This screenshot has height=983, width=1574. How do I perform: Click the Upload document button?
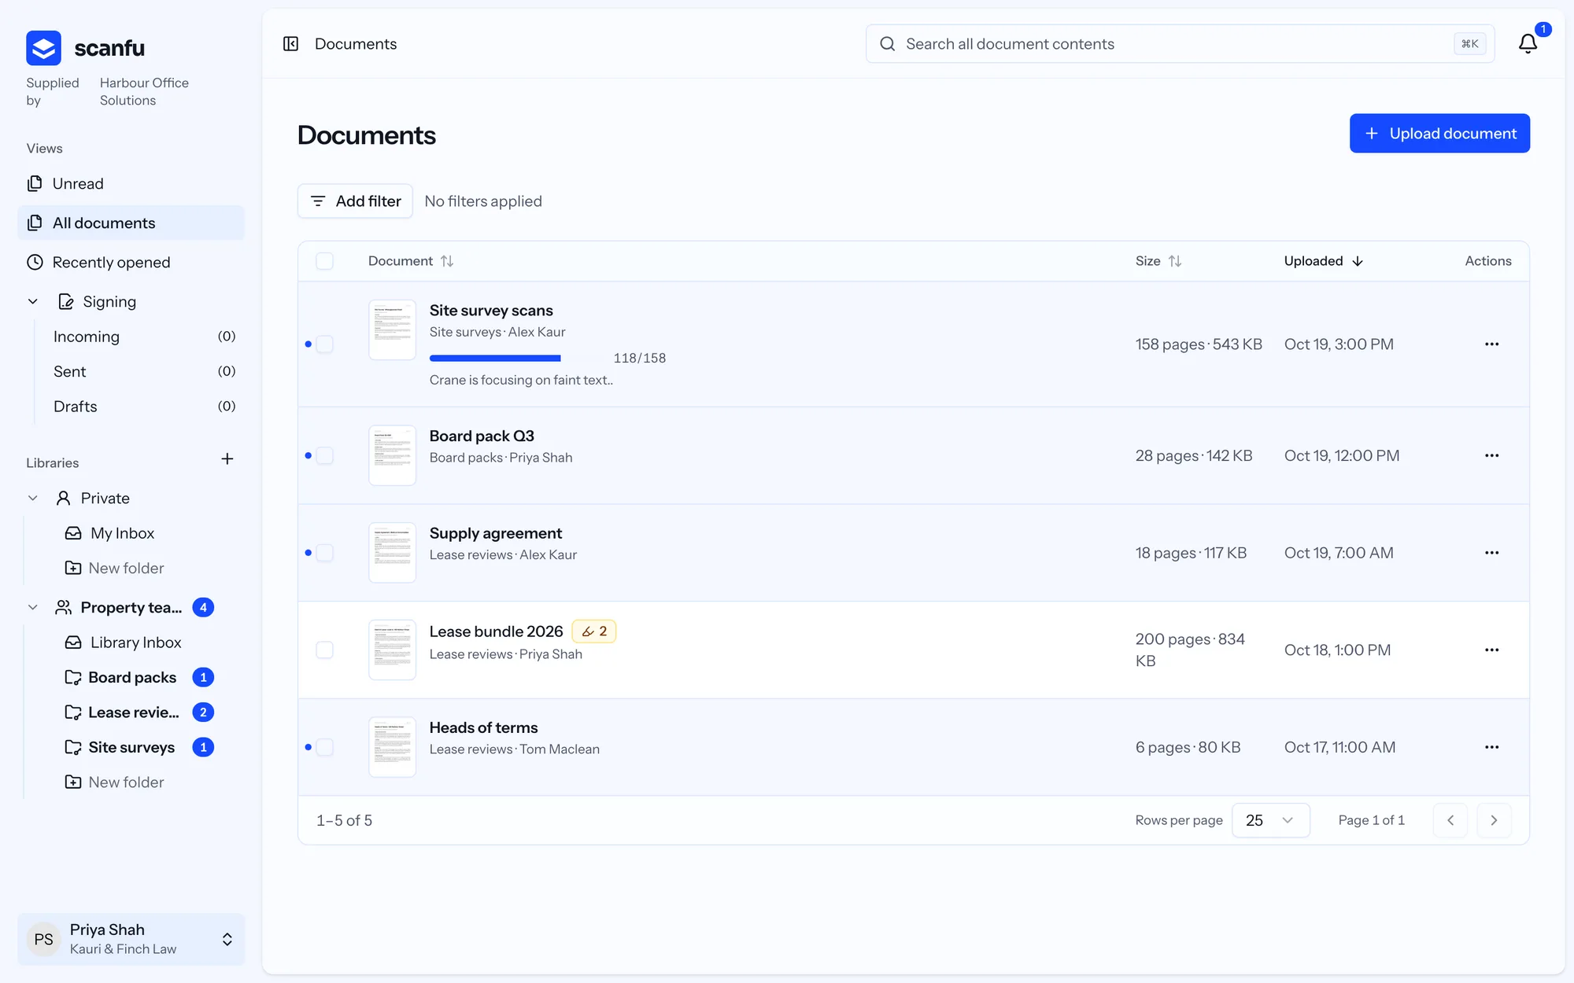1439,134
